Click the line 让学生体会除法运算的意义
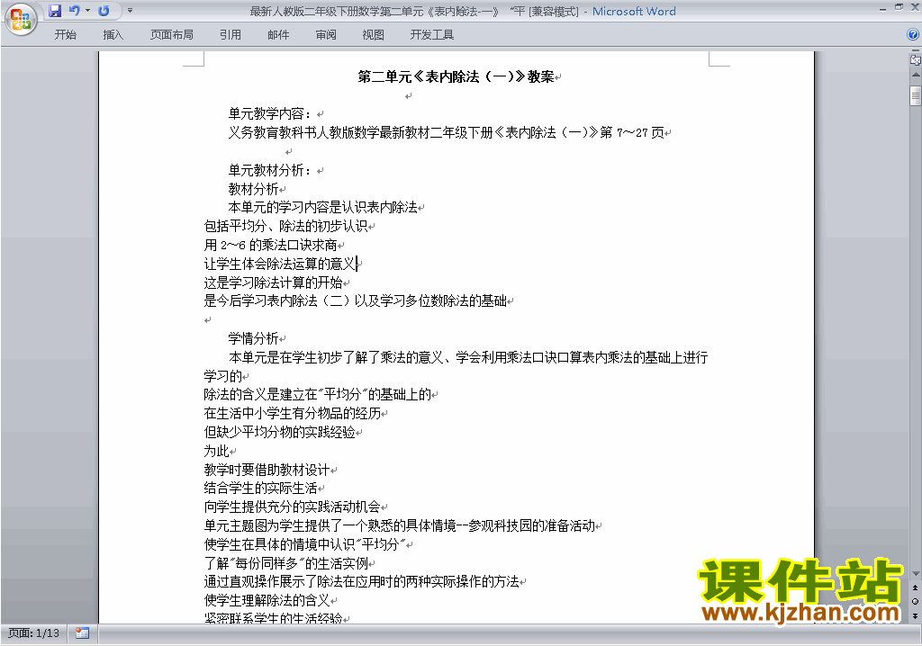Image resolution: width=922 pixels, height=646 pixels. click(280, 264)
